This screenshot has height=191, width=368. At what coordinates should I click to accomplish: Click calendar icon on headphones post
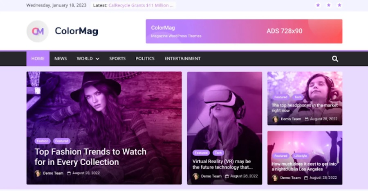[x=307, y=119]
